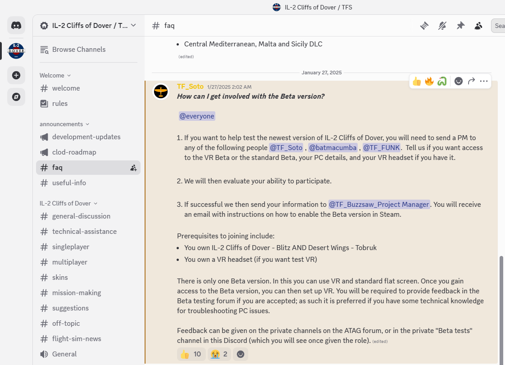Open flight-sim-news channel

tap(88, 338)
